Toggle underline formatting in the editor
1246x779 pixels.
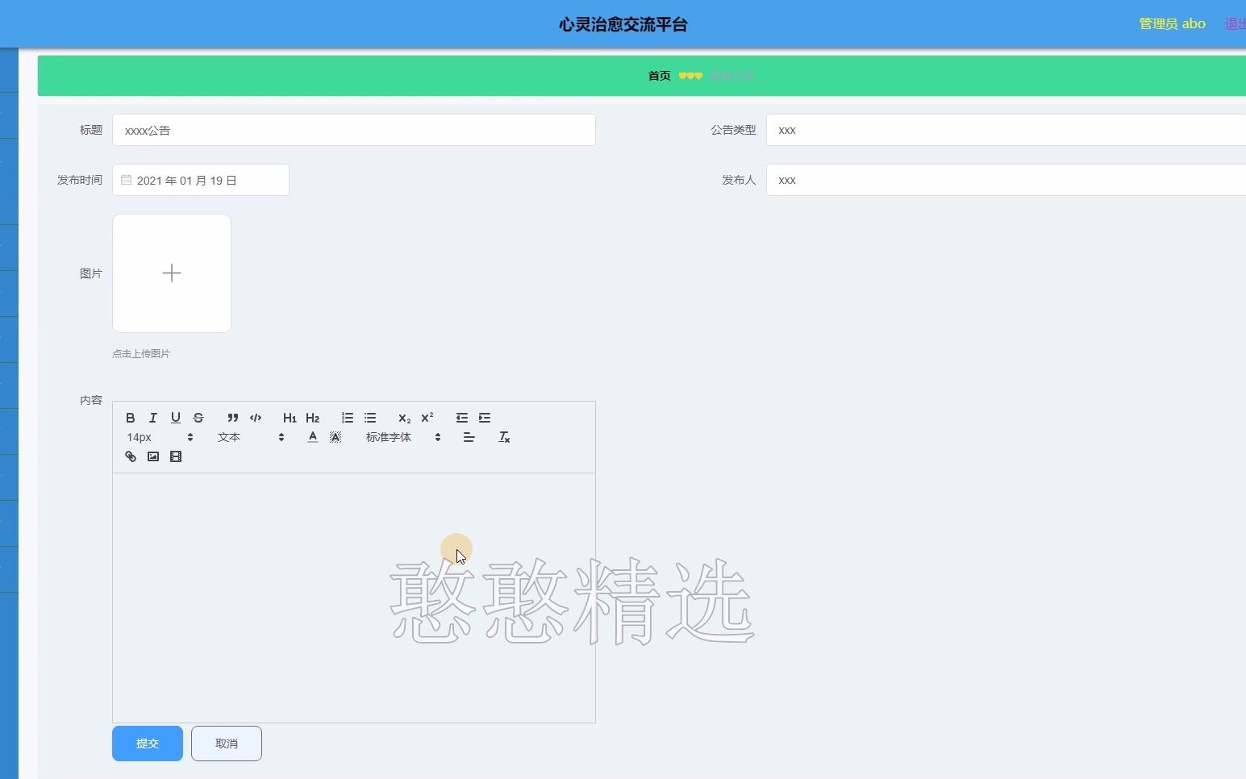[176, 418]
